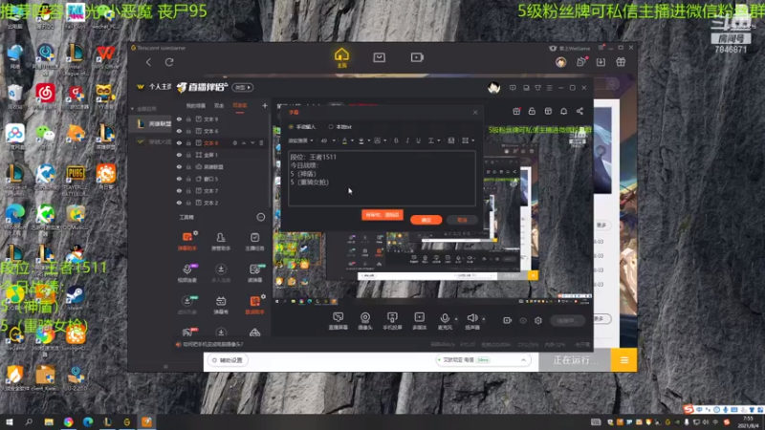Expand font color dropdown arrow
This screenshot has height=430, width=765.
tap(352, 140)
